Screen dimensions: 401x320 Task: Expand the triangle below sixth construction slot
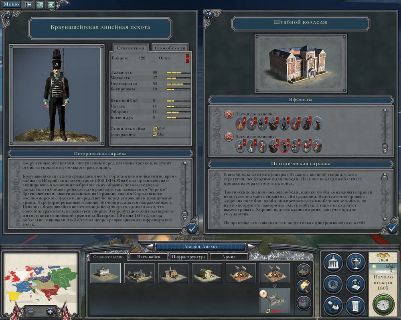[275, 286]
